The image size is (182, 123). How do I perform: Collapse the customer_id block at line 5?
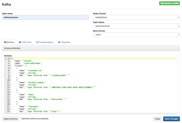click(10, 68)
